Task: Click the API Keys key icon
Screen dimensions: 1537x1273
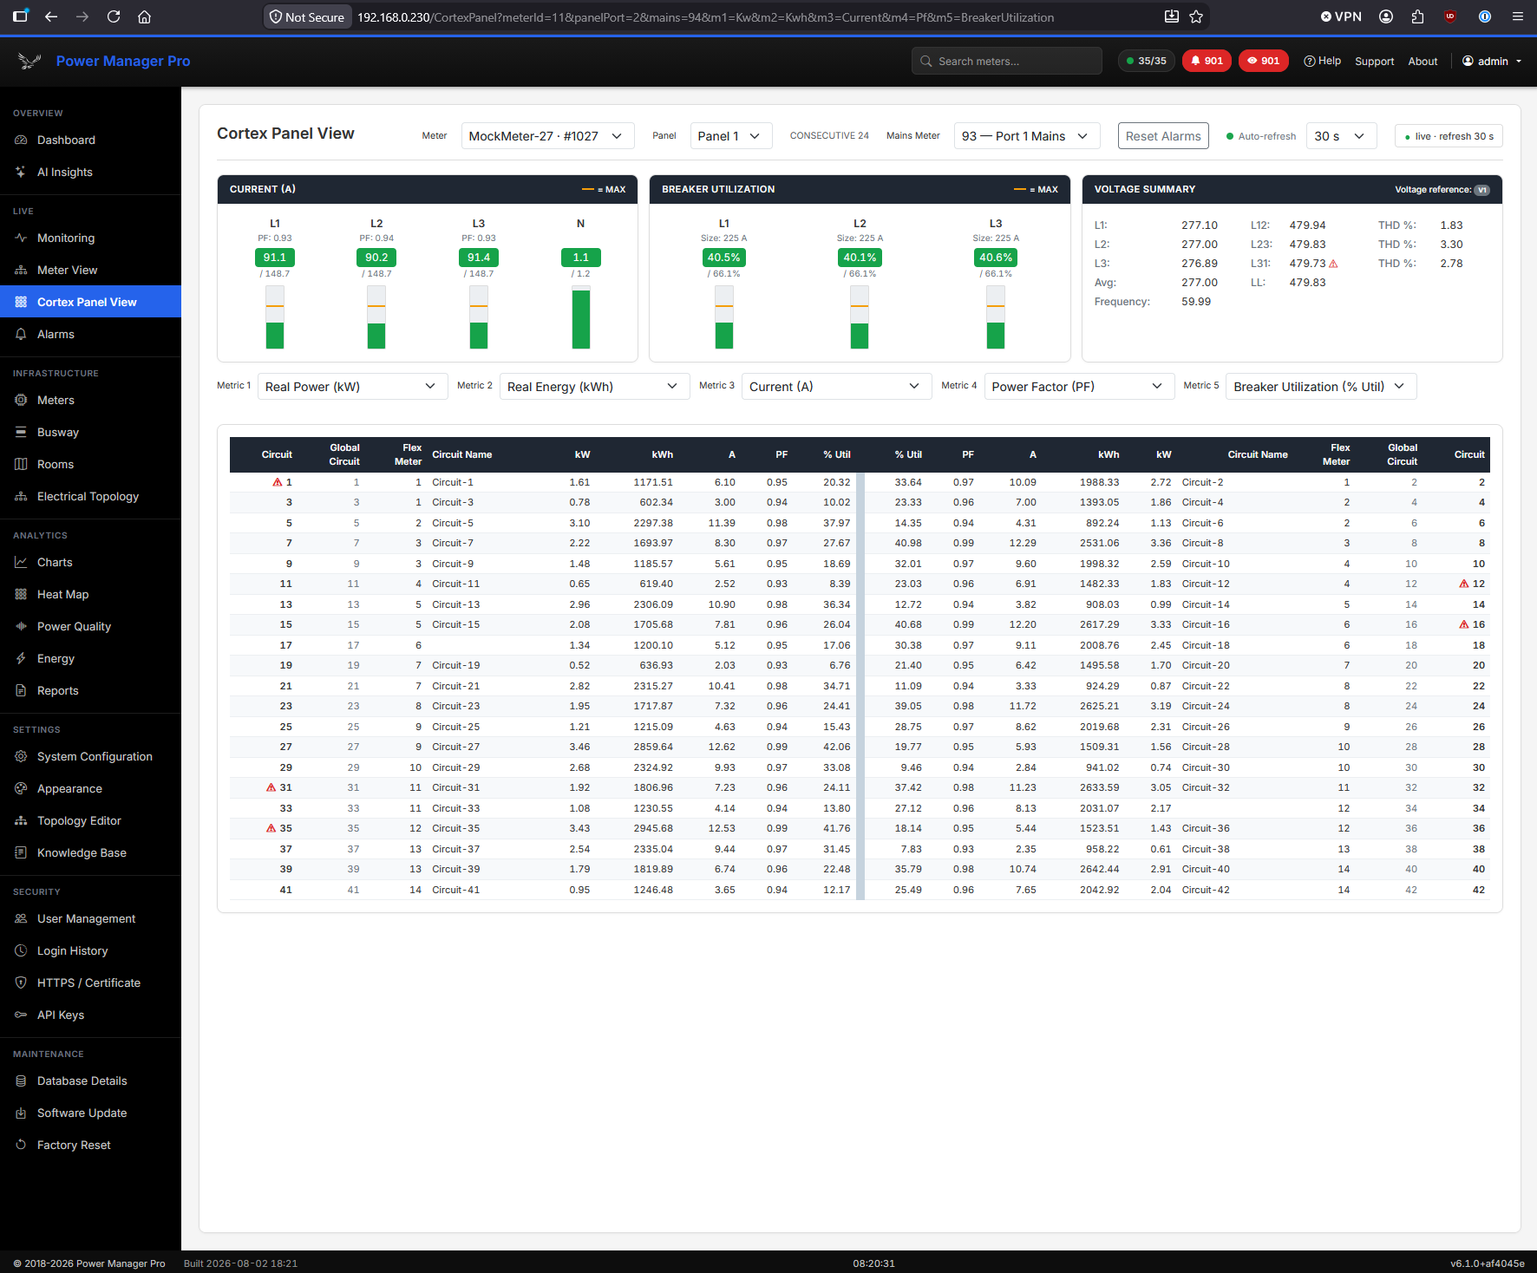Action: click(x=21, y=1015)
